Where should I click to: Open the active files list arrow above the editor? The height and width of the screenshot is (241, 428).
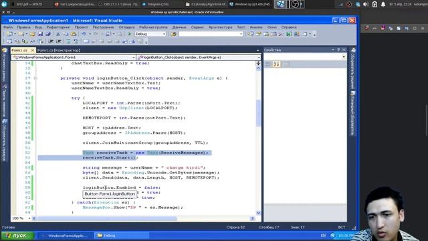pyautogui.click(x=257, y=50)
